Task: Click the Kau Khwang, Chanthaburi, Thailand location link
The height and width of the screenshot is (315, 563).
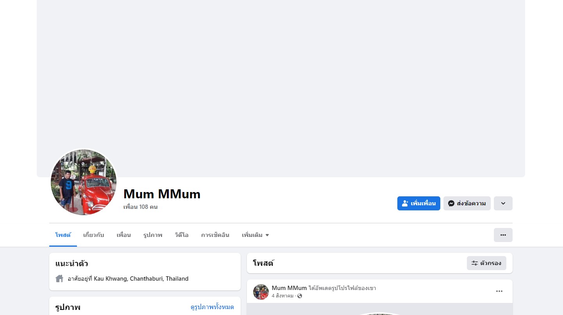Action: coord(141,279)
